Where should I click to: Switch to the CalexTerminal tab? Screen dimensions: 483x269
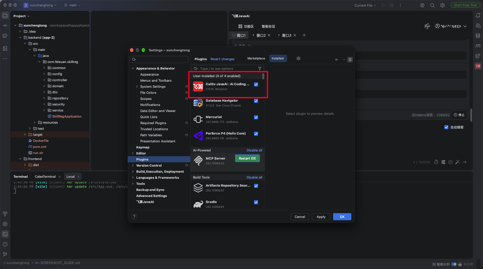pos(45,177)
